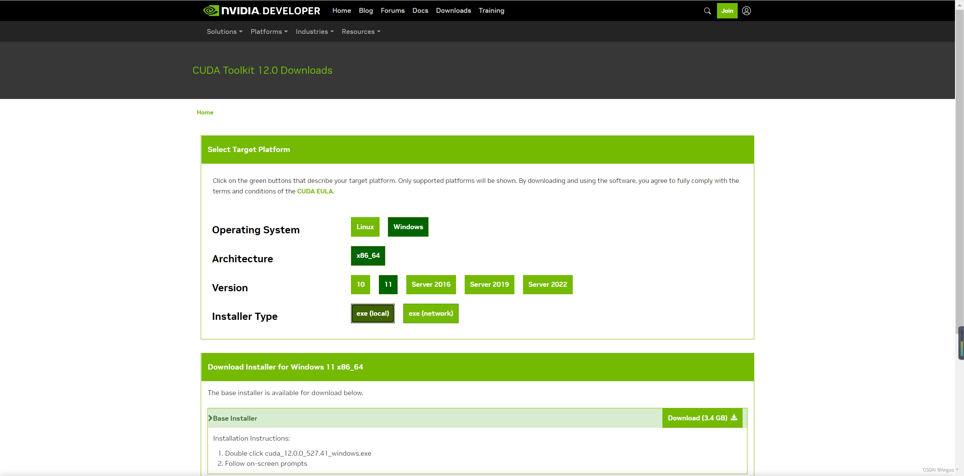Screen dimensions: 964x476
Task: Open the CUDA EULA link
Action: [315, 191]
